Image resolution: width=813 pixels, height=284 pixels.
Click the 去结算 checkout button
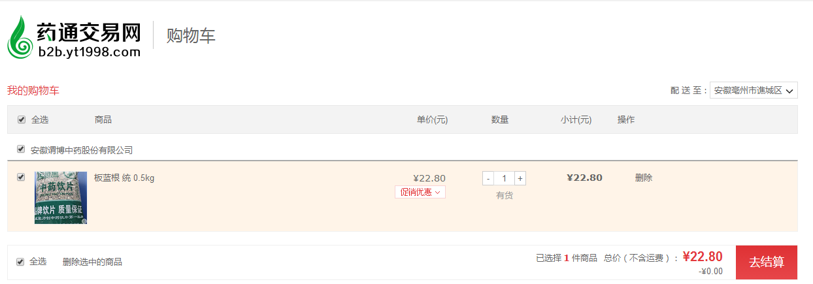pyautogui.click(x=767, y=262)
